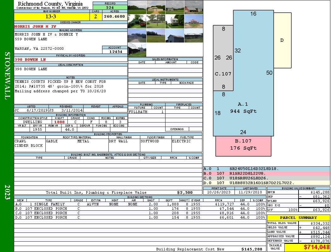The width and height of the screenshot is (331, 252).
Task: Click wall finish DRY WALL
Action: (118, 141)
